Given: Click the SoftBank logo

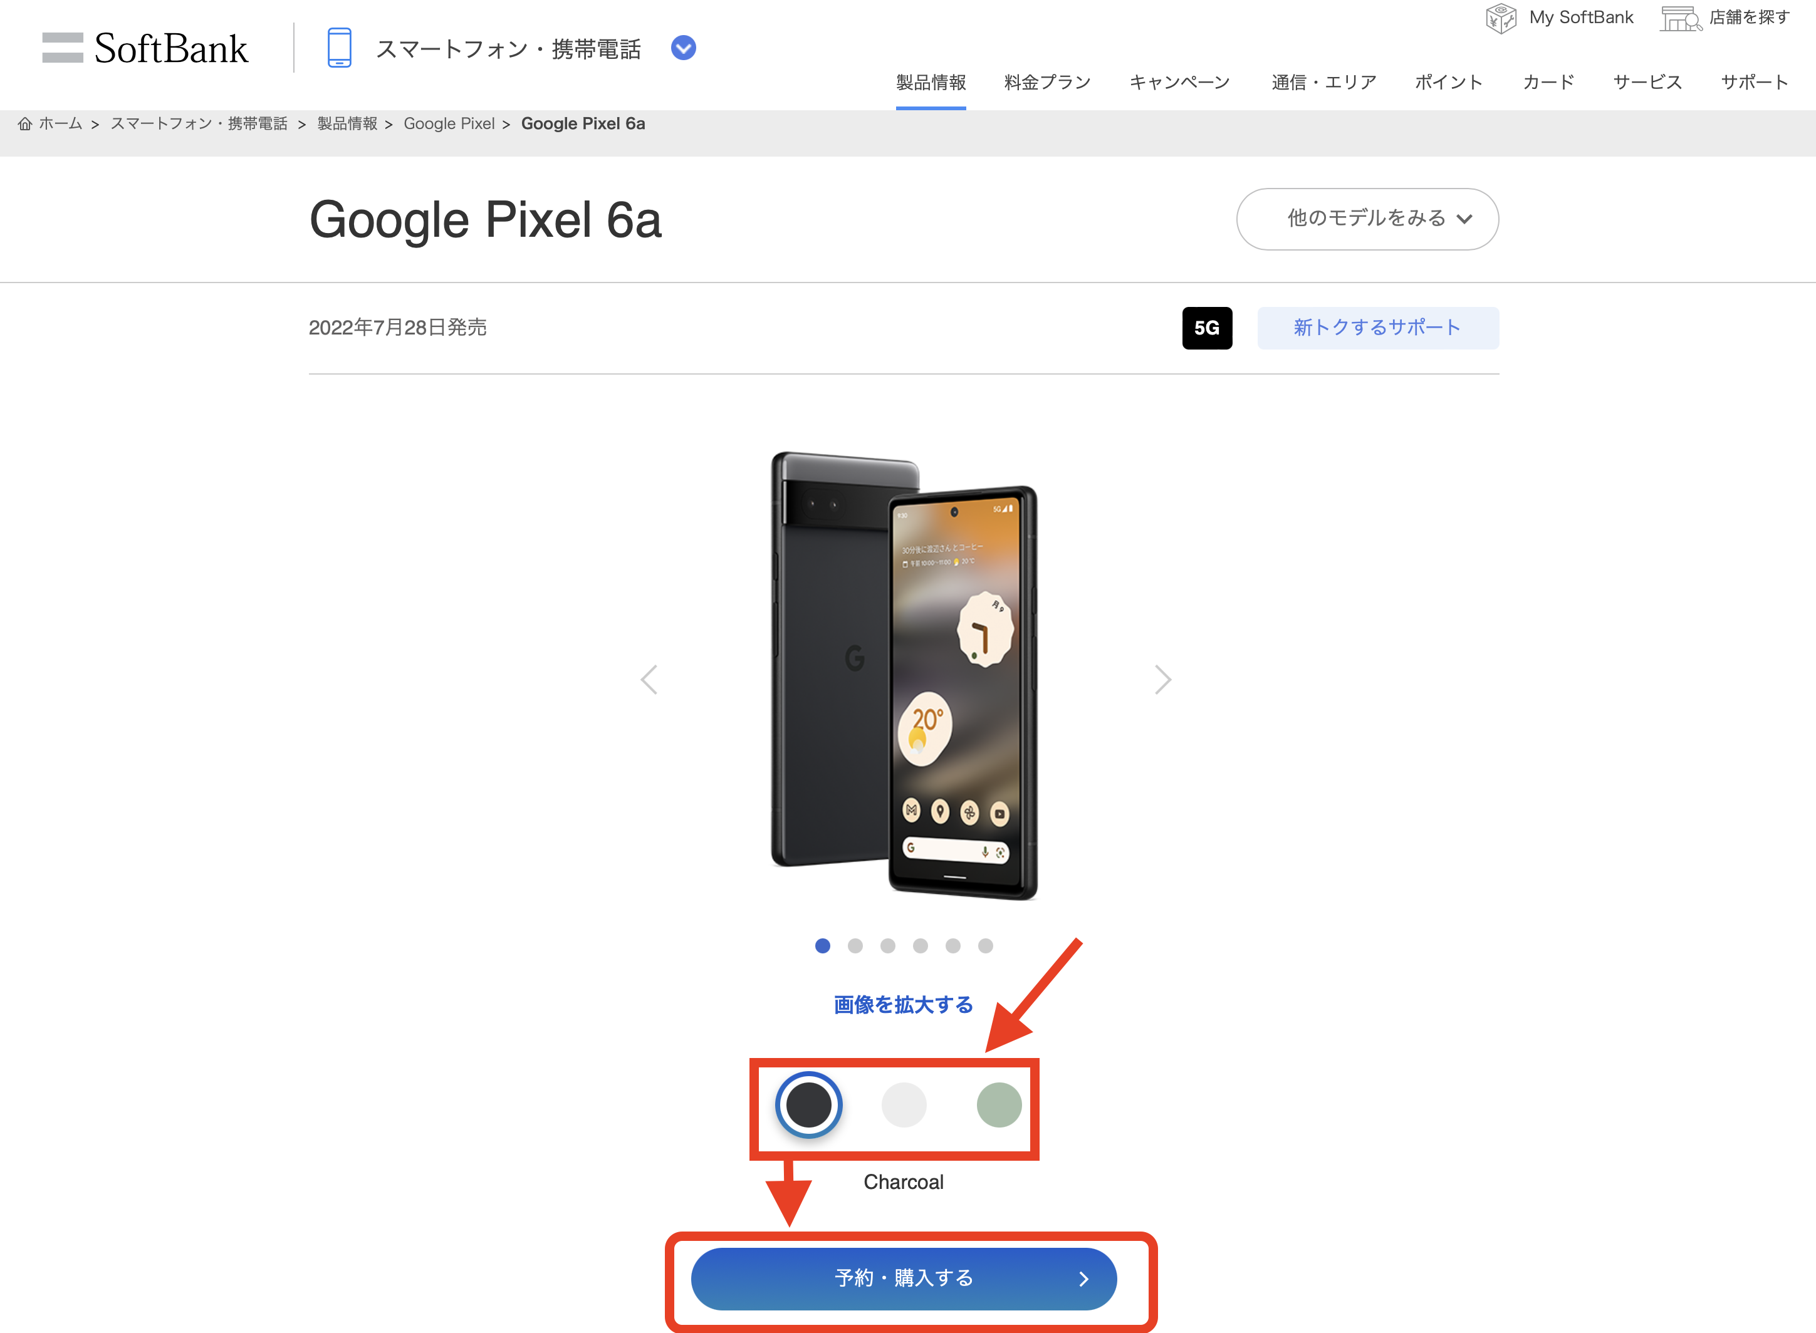Looking at the screenshot, I should point(145,48).
